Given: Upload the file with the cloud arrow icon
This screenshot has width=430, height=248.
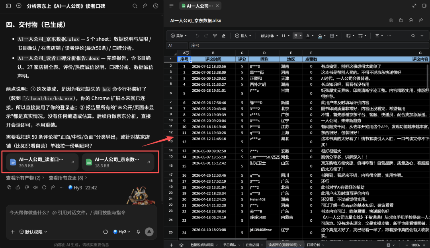Looking at the screenshot, I should pyautogui.click(x=411, y=20).
